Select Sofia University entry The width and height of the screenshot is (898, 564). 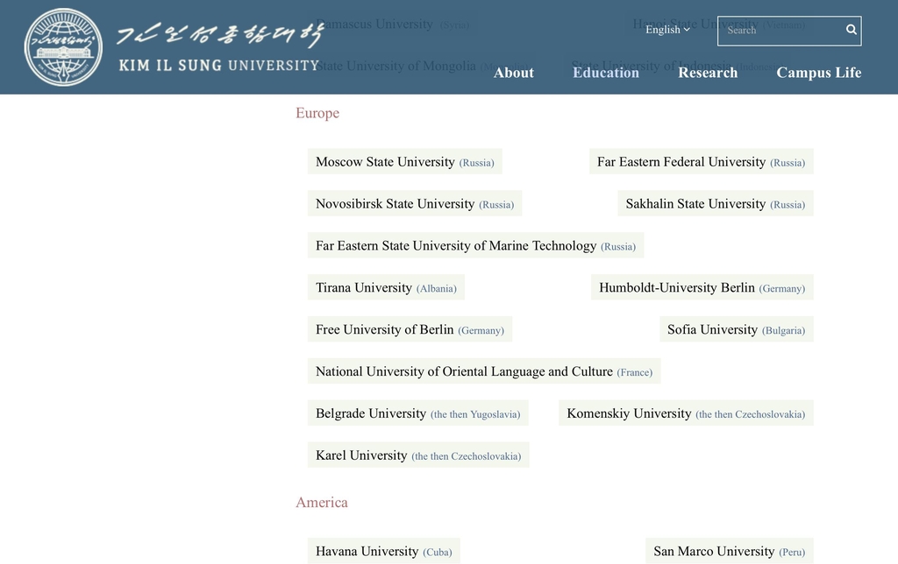(737, 329)
